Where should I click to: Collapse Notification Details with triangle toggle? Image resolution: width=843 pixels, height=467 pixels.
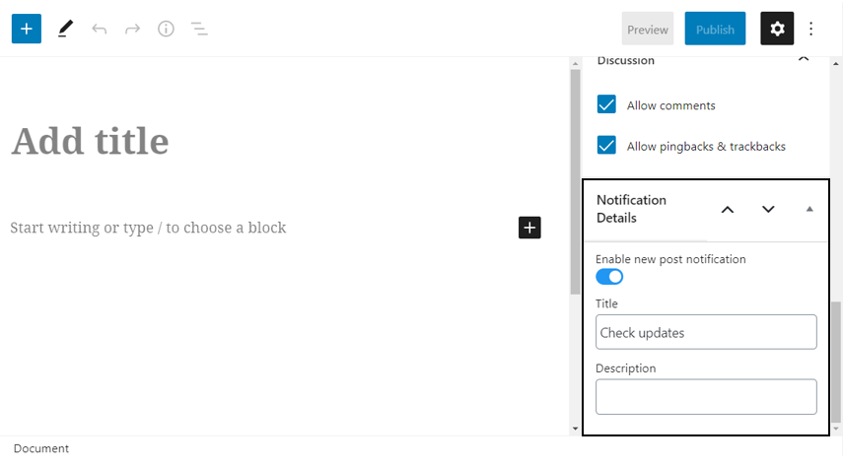click(x=809, y=209)
